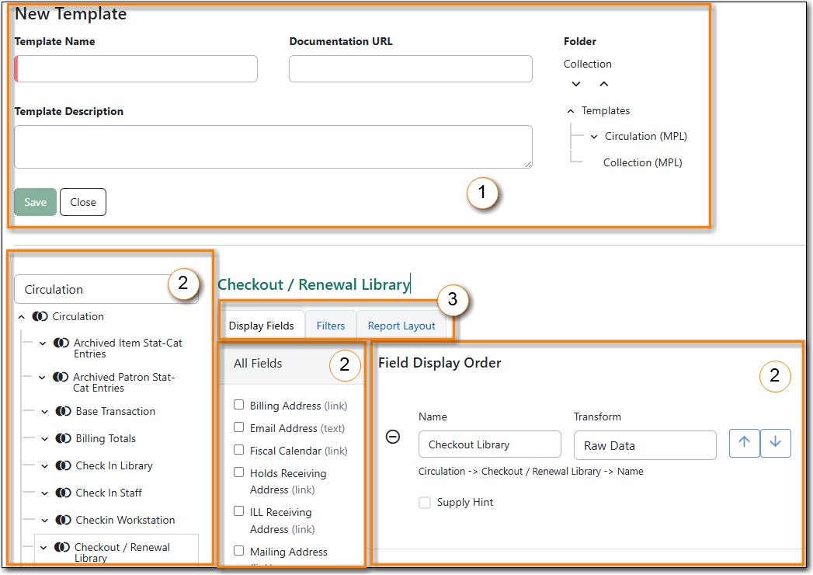Viewport: 813px width, 575px height.
Task: Click the data source icon beside Checkin Workstation
Action: (x=63, y=520)
